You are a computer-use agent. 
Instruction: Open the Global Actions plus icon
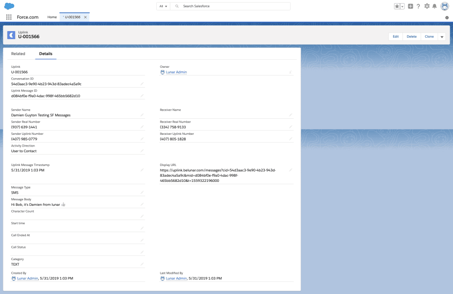pos(411,6)
